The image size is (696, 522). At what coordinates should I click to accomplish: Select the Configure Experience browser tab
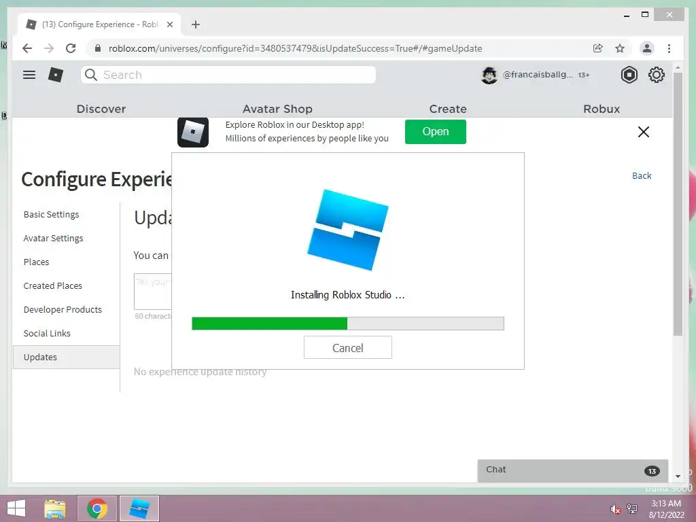(x=99, y=24)
